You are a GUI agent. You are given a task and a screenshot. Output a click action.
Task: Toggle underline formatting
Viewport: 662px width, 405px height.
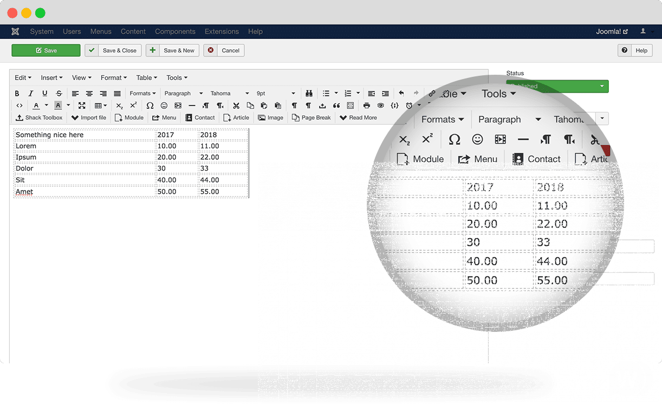pos(45,94)
